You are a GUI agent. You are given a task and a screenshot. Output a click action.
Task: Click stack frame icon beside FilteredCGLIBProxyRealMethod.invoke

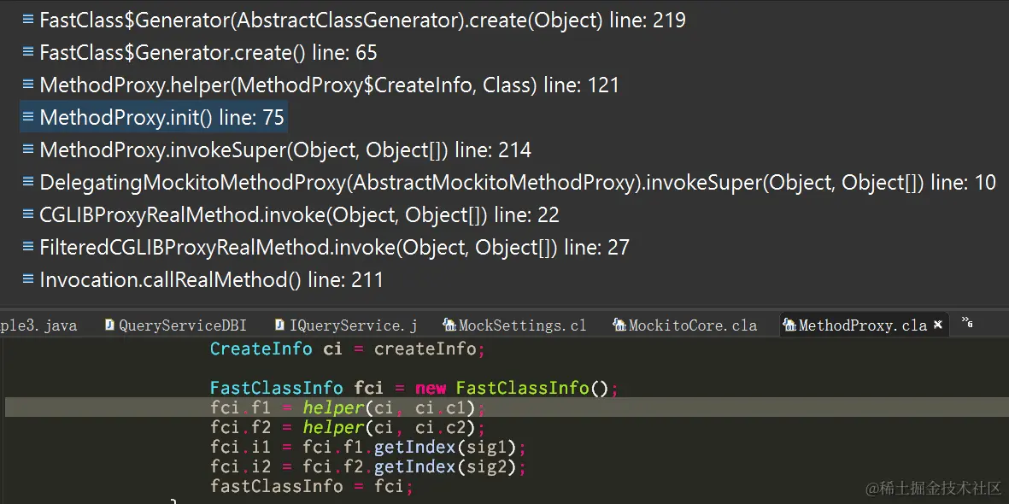tap(27, 247)
